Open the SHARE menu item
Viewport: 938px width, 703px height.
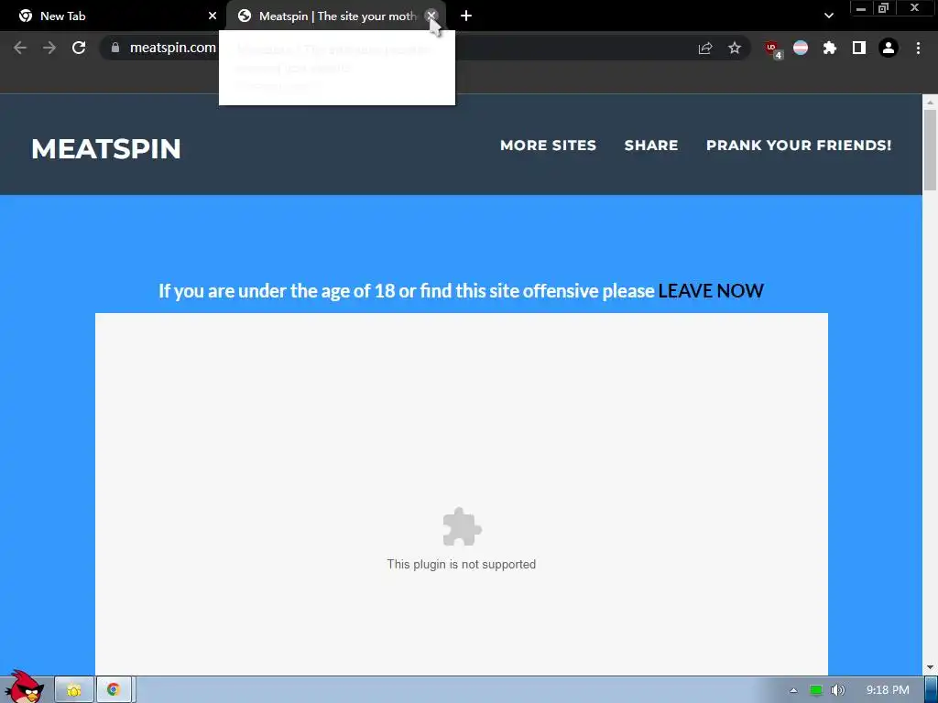651,146
